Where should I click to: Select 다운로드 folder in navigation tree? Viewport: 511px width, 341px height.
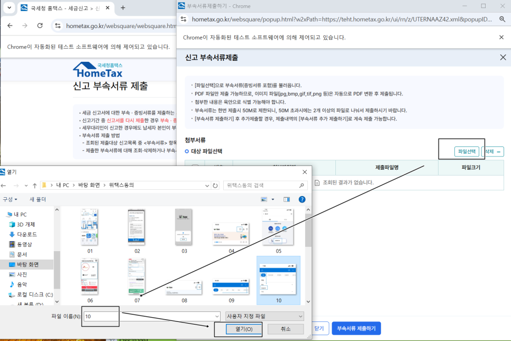(x=23, y=234)
